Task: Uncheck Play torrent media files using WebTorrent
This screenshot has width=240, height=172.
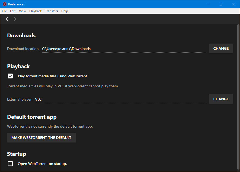Action: (x=10, y=76)
